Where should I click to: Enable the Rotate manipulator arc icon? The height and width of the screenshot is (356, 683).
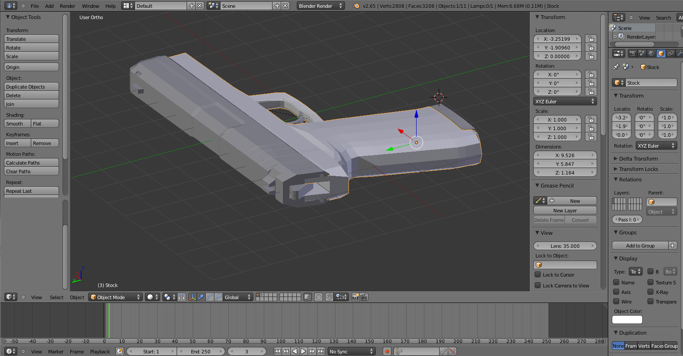click(210, 297)
